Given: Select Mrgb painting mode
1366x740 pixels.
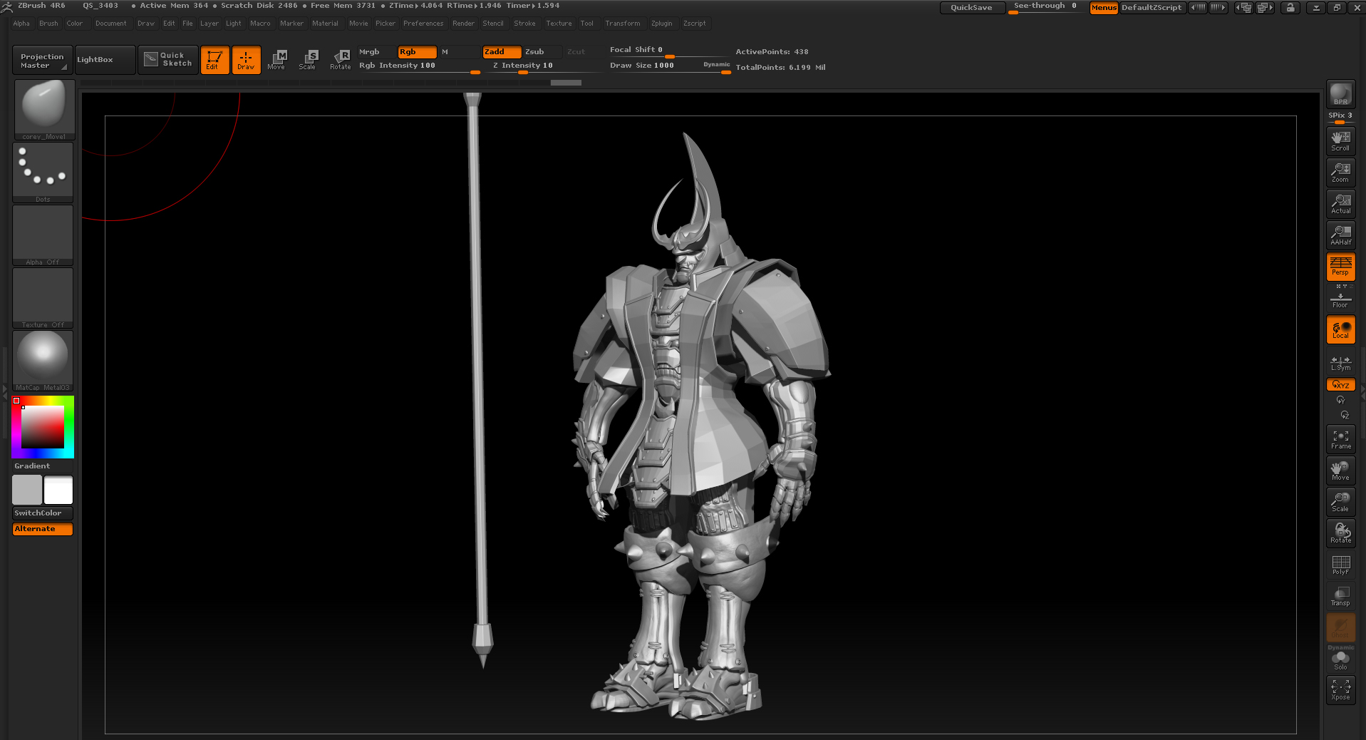Looking at the screenshot, I should pyautogui.click(x=376, y=51).
